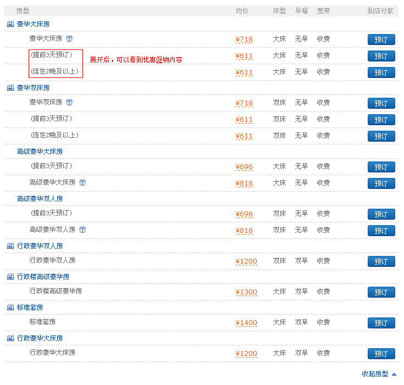
Task: Click the gift icon after 豪华双床房 ¥718 row
Action: point(69,103)
